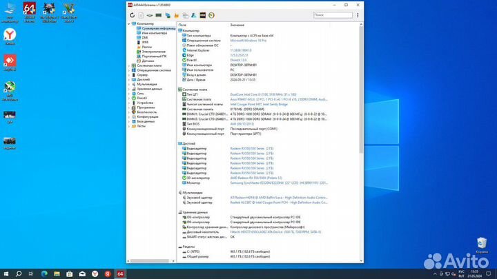Click the Поиск search field

click(x=333, y=15)
